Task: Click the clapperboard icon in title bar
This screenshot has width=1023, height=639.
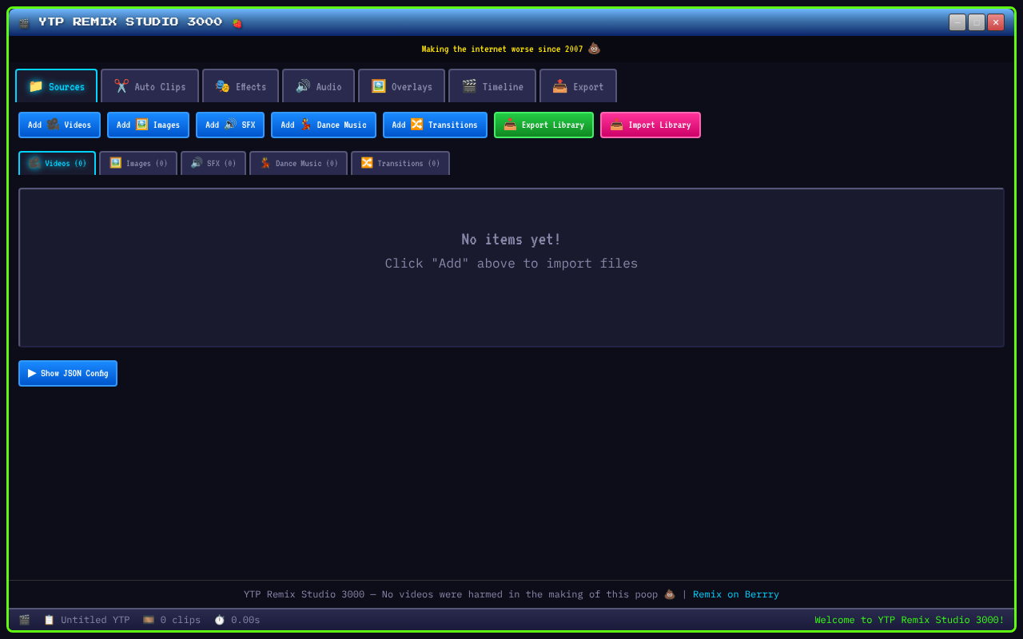Action: tap(24, 23)
